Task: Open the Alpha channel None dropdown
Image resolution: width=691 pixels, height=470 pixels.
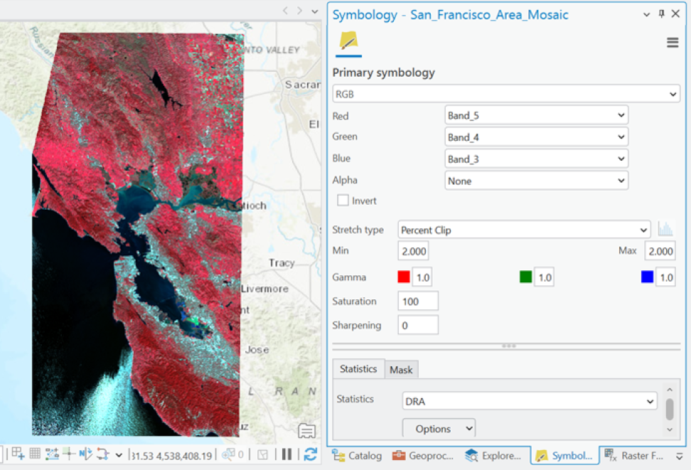Action: [536, 181]
